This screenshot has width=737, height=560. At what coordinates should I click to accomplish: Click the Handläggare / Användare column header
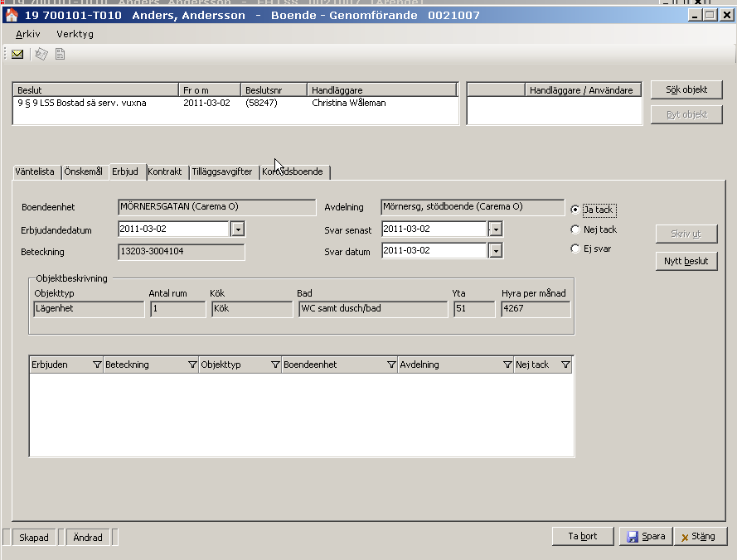[583, 90]
